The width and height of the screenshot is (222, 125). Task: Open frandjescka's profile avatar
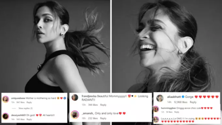coord(75,98)
